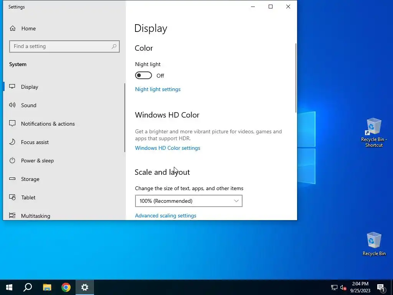Viewport: 393px width, 295px height.
Task: Click the Sound speaker icon in sidebar
Action: 12,105
